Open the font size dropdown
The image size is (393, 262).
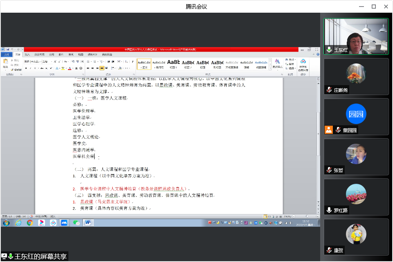coord(46,61)
